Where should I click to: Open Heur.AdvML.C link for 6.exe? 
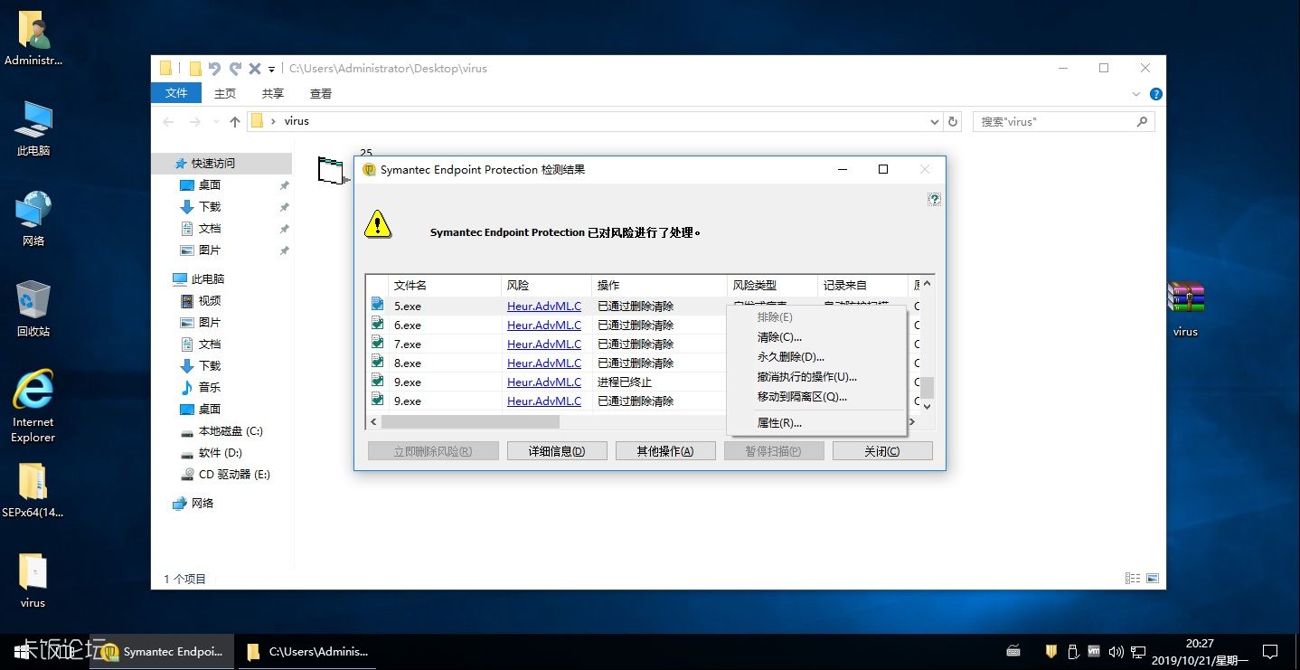[544, 325]
